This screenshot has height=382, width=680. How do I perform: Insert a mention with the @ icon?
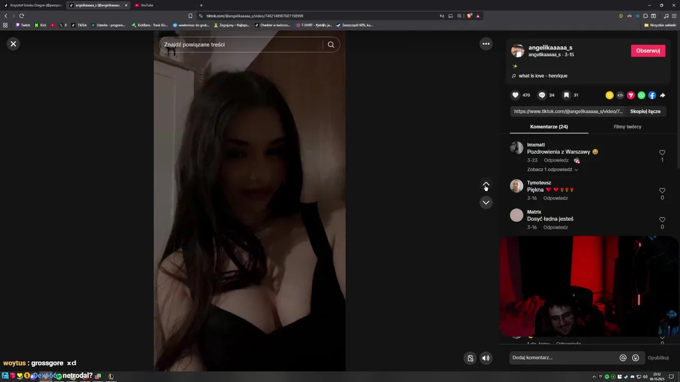tap(623, 358)
